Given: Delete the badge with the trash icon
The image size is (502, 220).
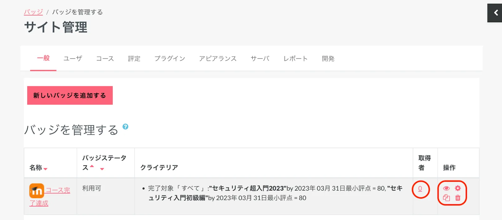Looking at the screenshot, I should click(458, 198).
